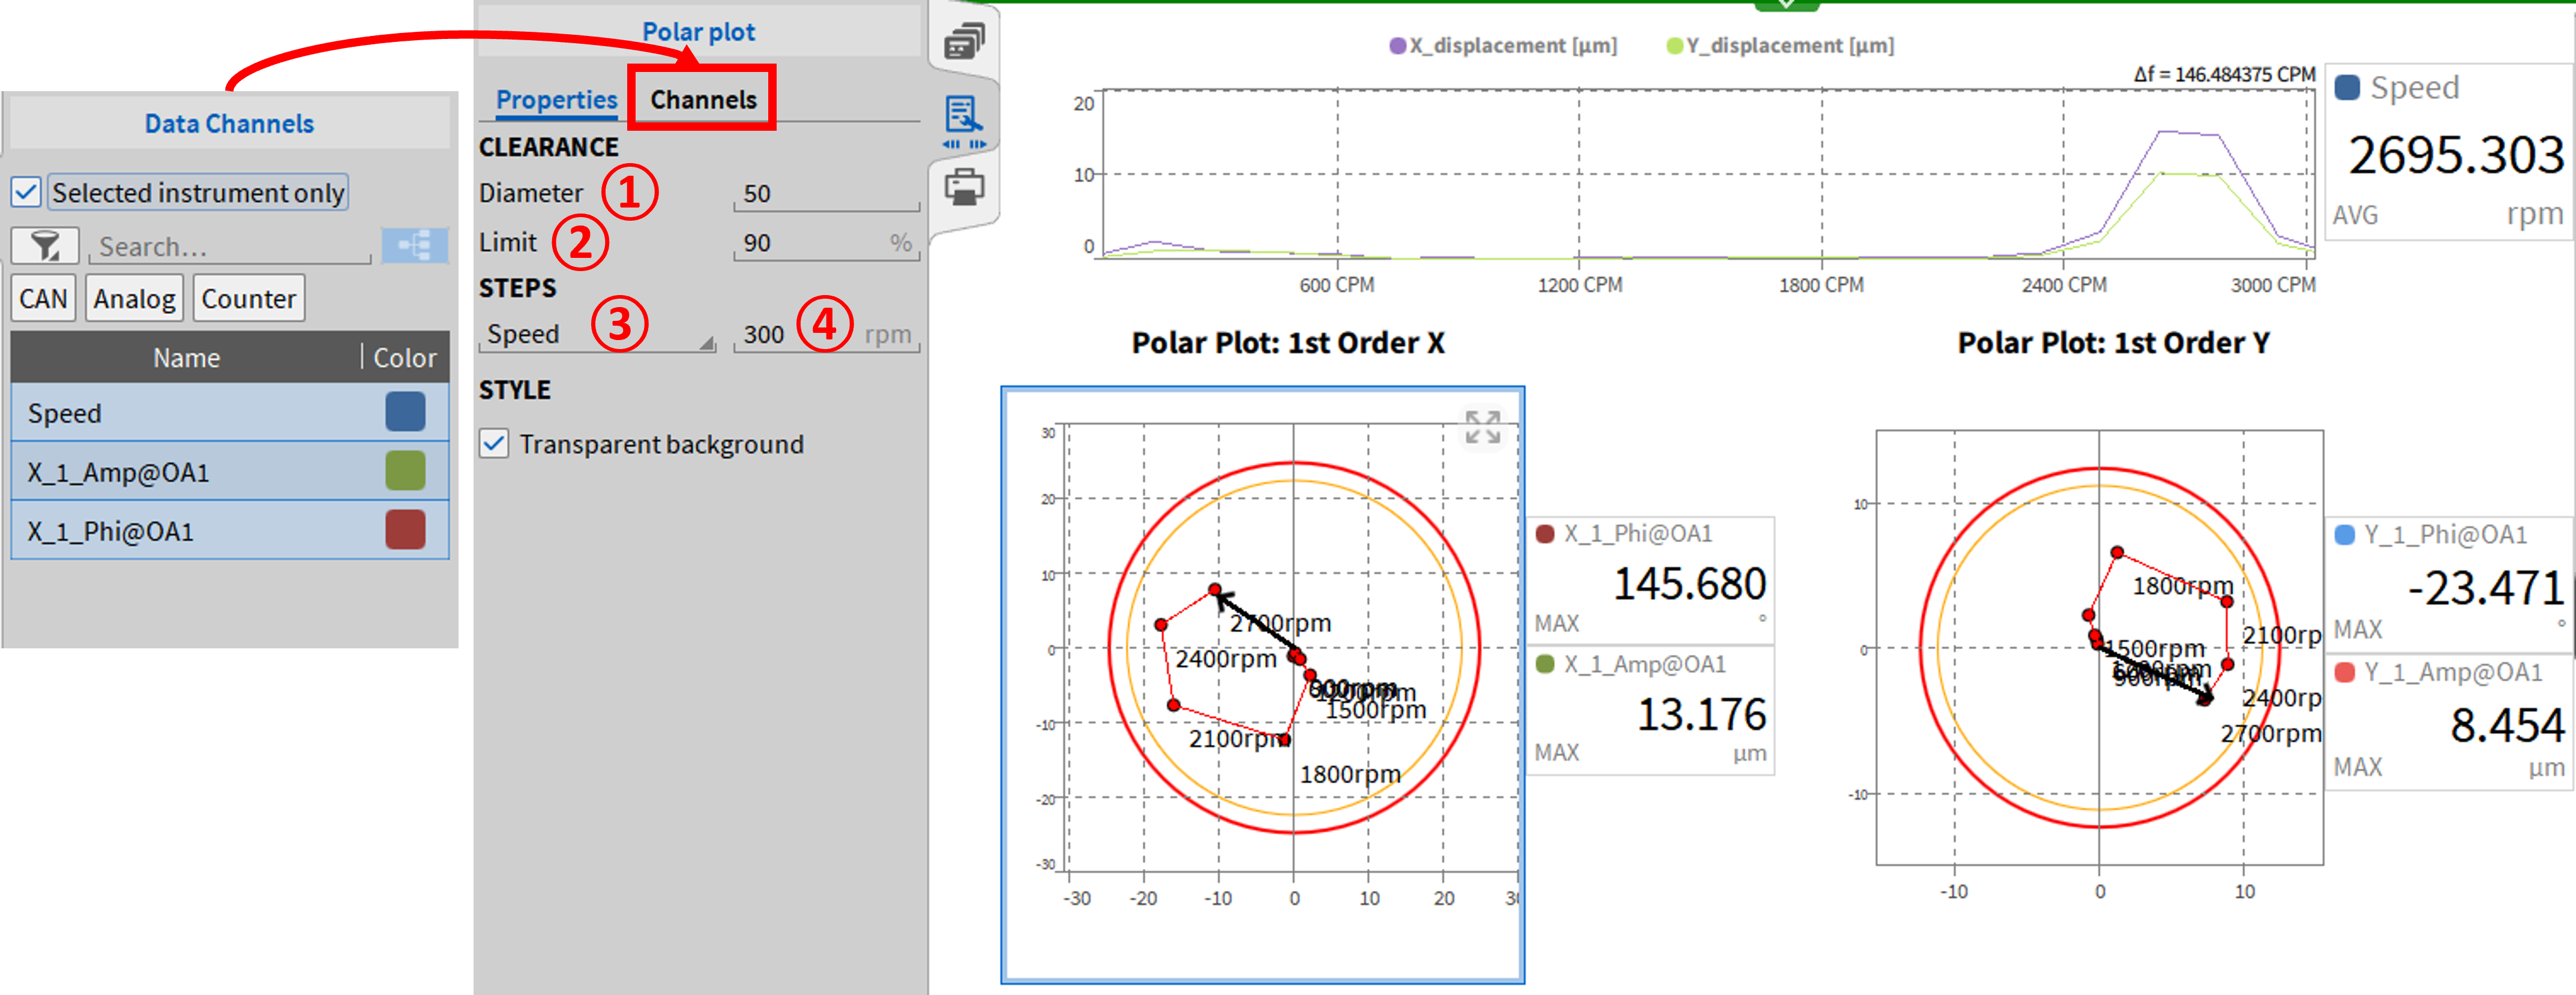Screen dimensions: 2576x995
Task: Click the X_displacement legend marker
Action: [x=1397, y=46]
